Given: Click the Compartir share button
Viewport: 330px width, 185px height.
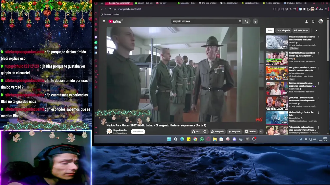Looking at the screenshot, I should [x=217, y=132].
